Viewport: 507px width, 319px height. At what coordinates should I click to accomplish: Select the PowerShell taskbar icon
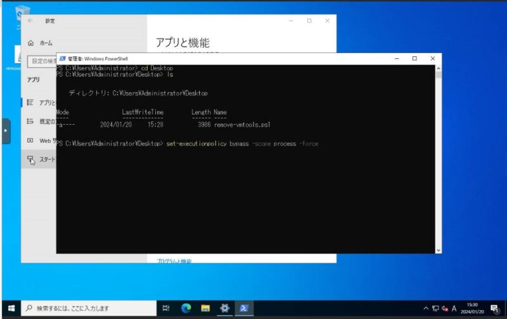pos(244,308)
